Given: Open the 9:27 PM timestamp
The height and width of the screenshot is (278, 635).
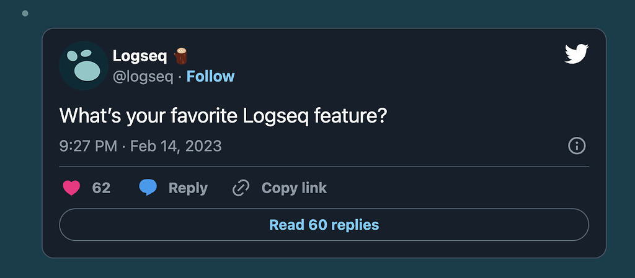Looking at the screenshot, I should pos(87,146).
